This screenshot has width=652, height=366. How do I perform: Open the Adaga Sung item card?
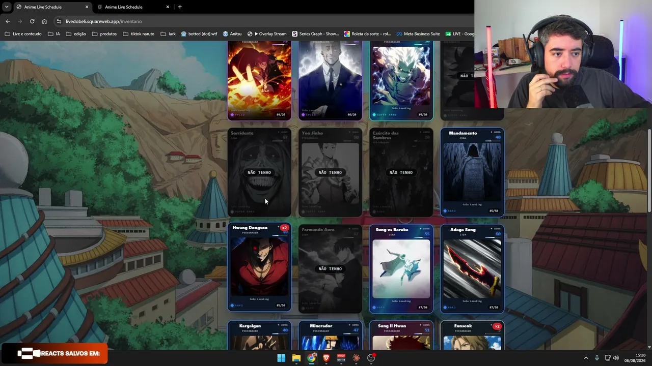[472, 268]
